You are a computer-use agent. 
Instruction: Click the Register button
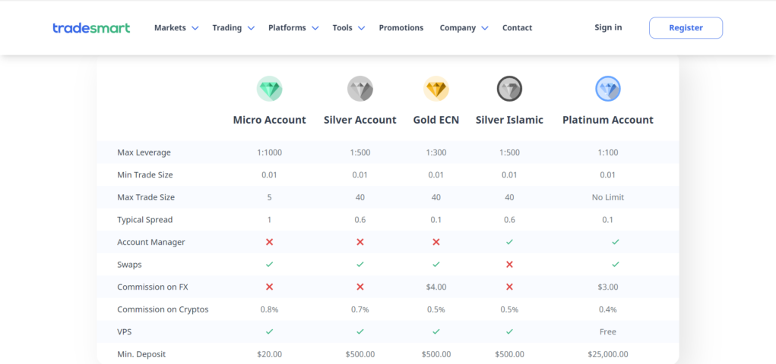[x=686, y=27]
